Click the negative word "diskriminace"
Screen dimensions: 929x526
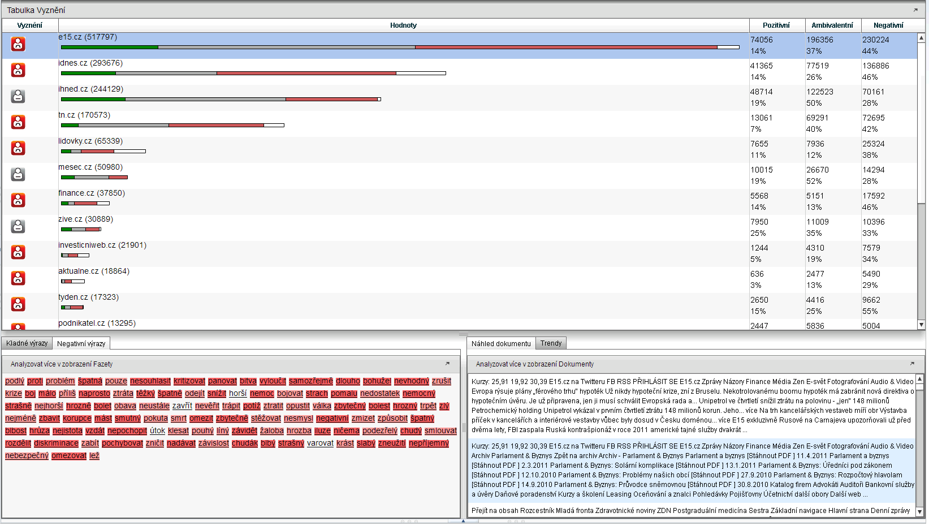56,443
